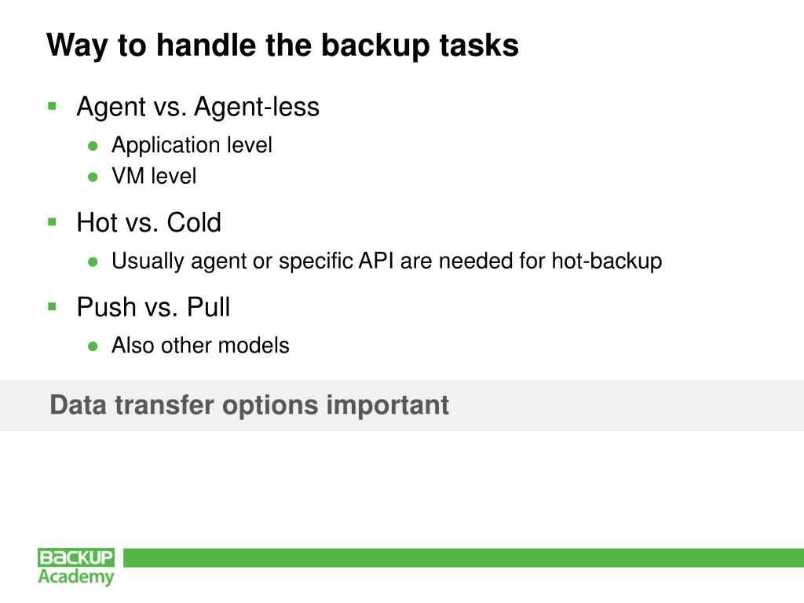
Task: Click the green square bullet beside Agent vs. Agent-less
Action: click(53, 104)
